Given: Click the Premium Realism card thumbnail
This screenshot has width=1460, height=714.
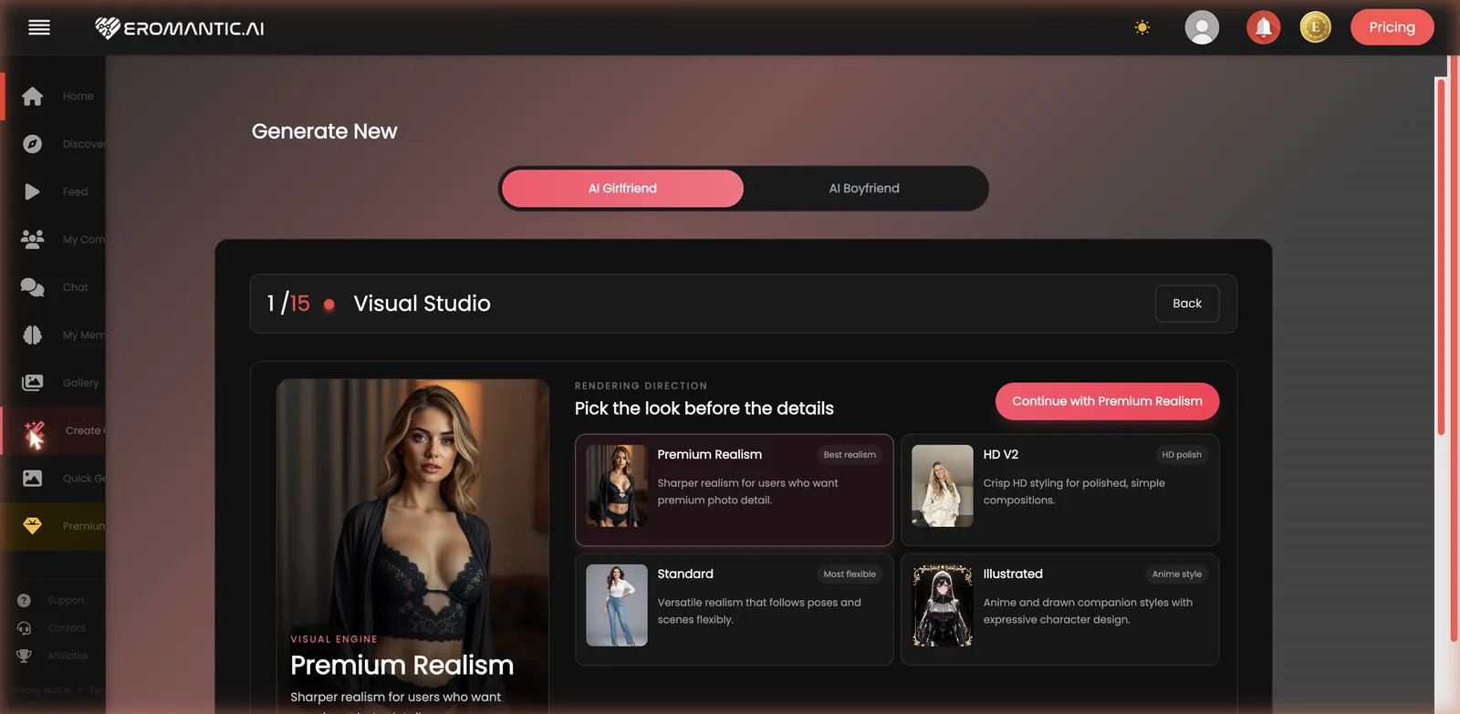Looking at the screenshot, I should [617, 486].
